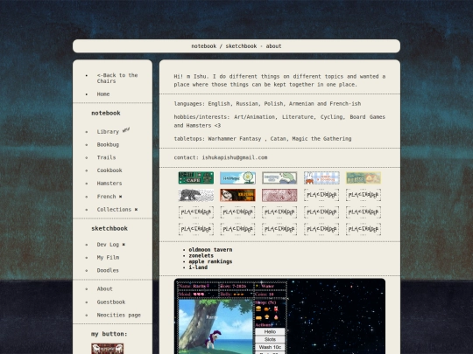Open the 'oldmoon tavern' link
Image resolution: width=473 pixels, height=354 pixels.
[x=210, y=249]
